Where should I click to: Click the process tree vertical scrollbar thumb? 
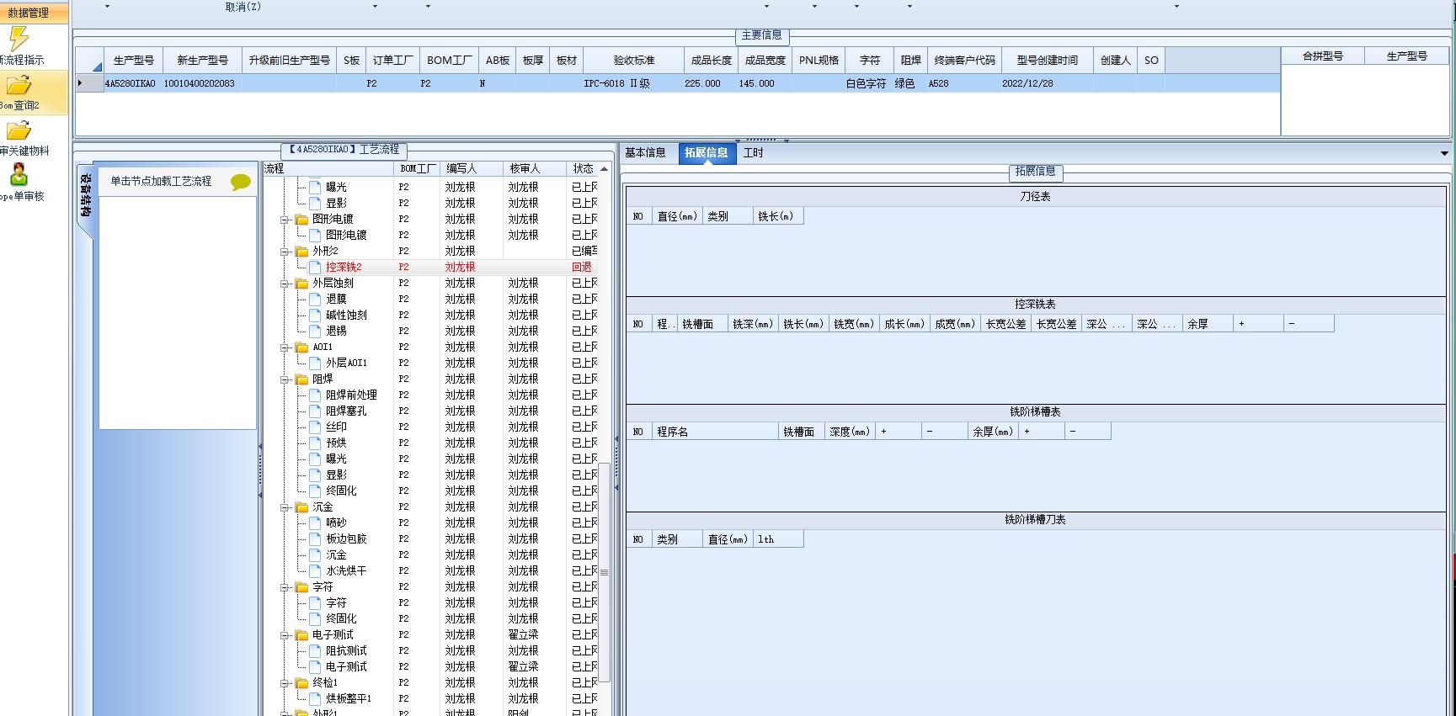(604, 572)
